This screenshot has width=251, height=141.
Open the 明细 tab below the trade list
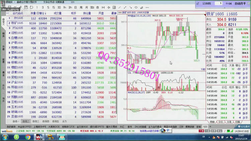pyautogui.click(x=212, y=122)
